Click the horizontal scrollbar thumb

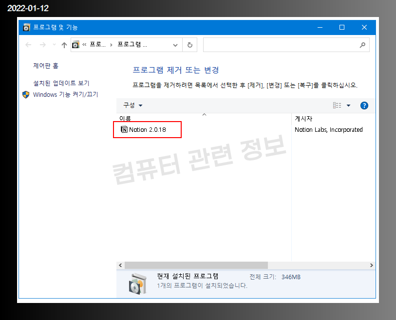(196, 265)
